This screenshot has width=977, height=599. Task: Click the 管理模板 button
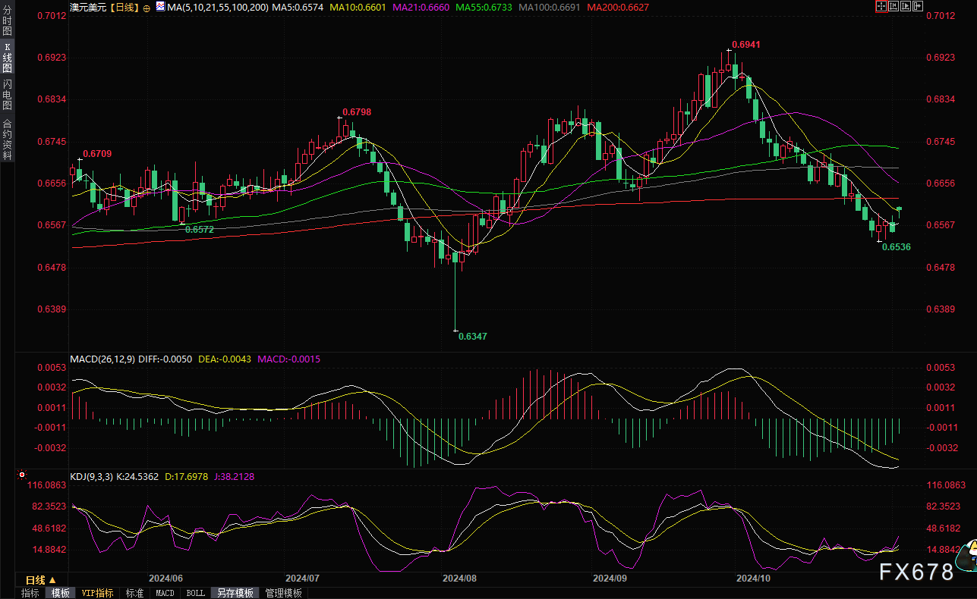(x=283, y=593)
